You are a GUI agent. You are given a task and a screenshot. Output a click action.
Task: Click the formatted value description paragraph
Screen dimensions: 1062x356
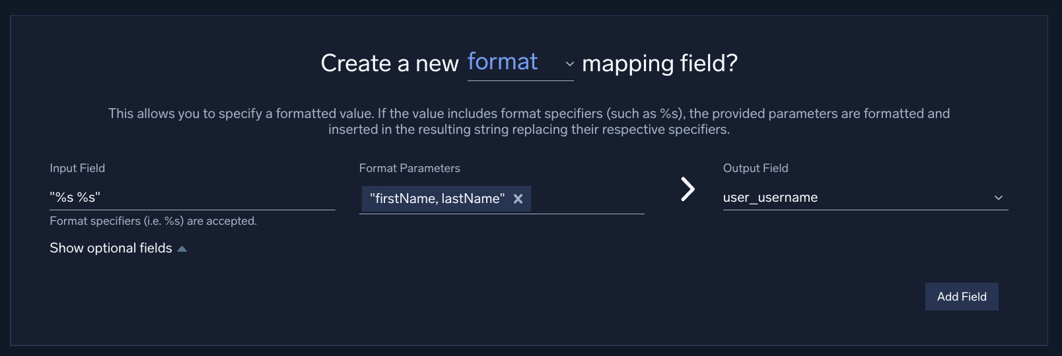(x=529, y=121)
